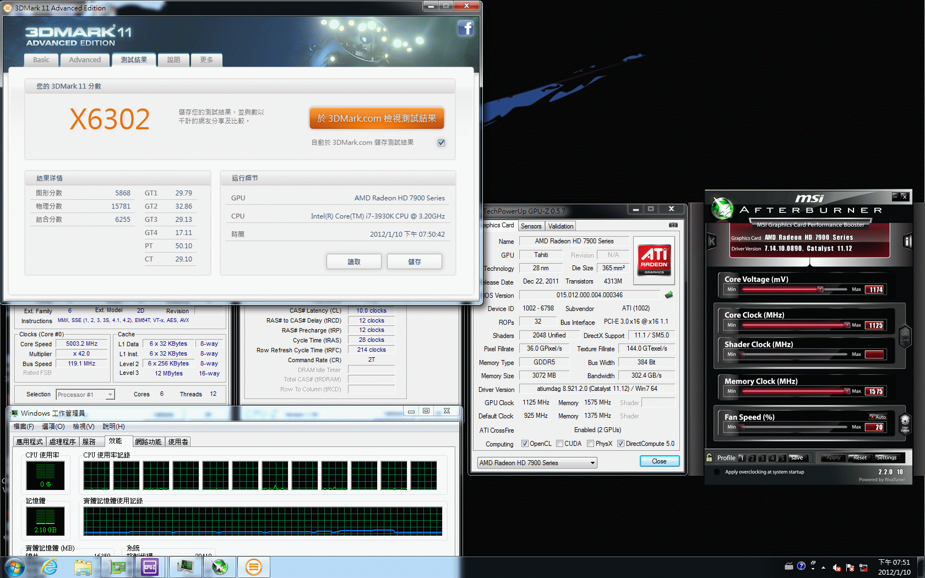Switch to 3DMark 11 taskbar button
Screen dimensions: 925x578
pyautogui.click(x=253, y=567)
